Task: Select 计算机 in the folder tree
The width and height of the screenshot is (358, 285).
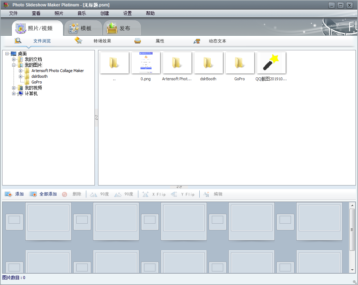Action: pos(31,93)
